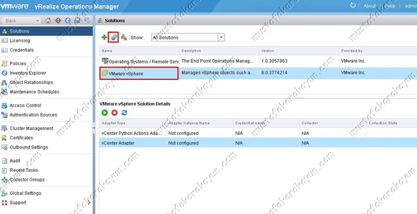
Task: Open Solutions in the left menu
Action: [x=46, y=31]
